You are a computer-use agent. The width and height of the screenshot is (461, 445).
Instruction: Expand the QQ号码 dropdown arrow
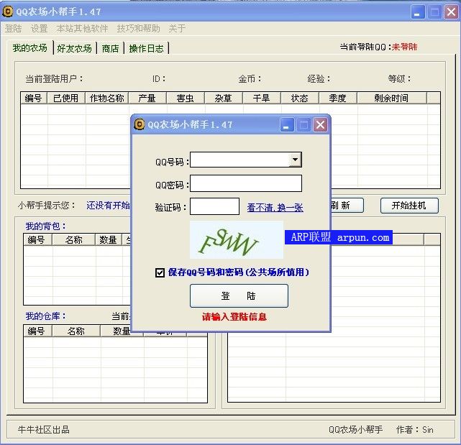[x=295, y=160]
